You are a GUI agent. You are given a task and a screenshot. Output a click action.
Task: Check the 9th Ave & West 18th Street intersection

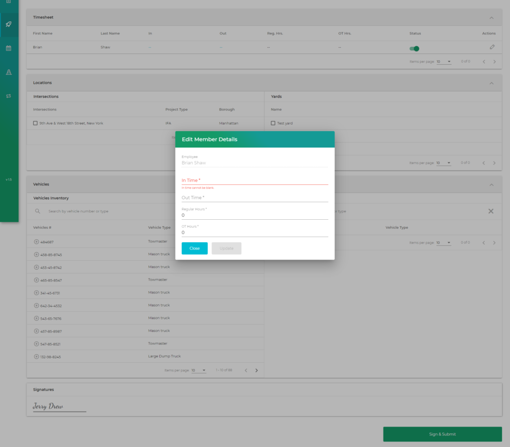pyautogui.click(x=35, y=123)
